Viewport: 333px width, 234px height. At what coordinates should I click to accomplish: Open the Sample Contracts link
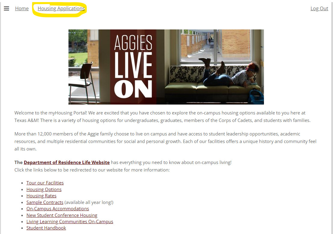45,202
